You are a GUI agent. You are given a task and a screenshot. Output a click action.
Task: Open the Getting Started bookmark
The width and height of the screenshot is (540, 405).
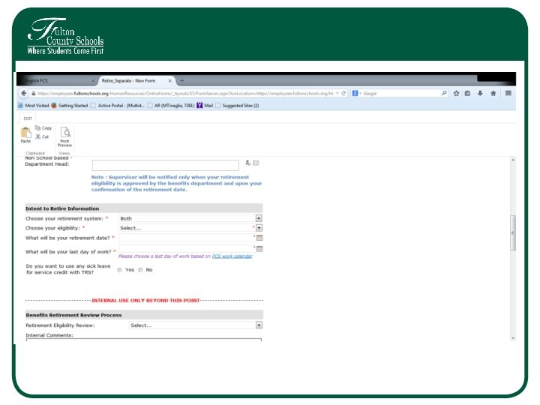[x=70, y=106]
